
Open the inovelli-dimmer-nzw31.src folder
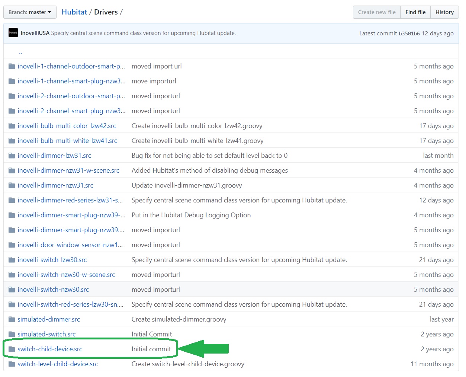pyautogui.click(x=55, y=185)
